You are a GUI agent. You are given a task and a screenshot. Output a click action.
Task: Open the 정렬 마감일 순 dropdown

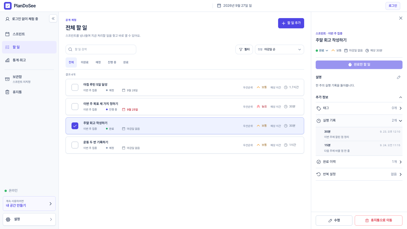click(280, 49)
